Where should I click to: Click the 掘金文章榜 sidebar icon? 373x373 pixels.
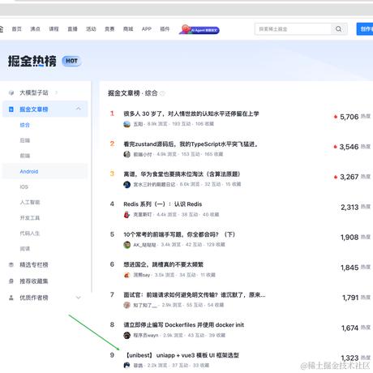(11, 109)
